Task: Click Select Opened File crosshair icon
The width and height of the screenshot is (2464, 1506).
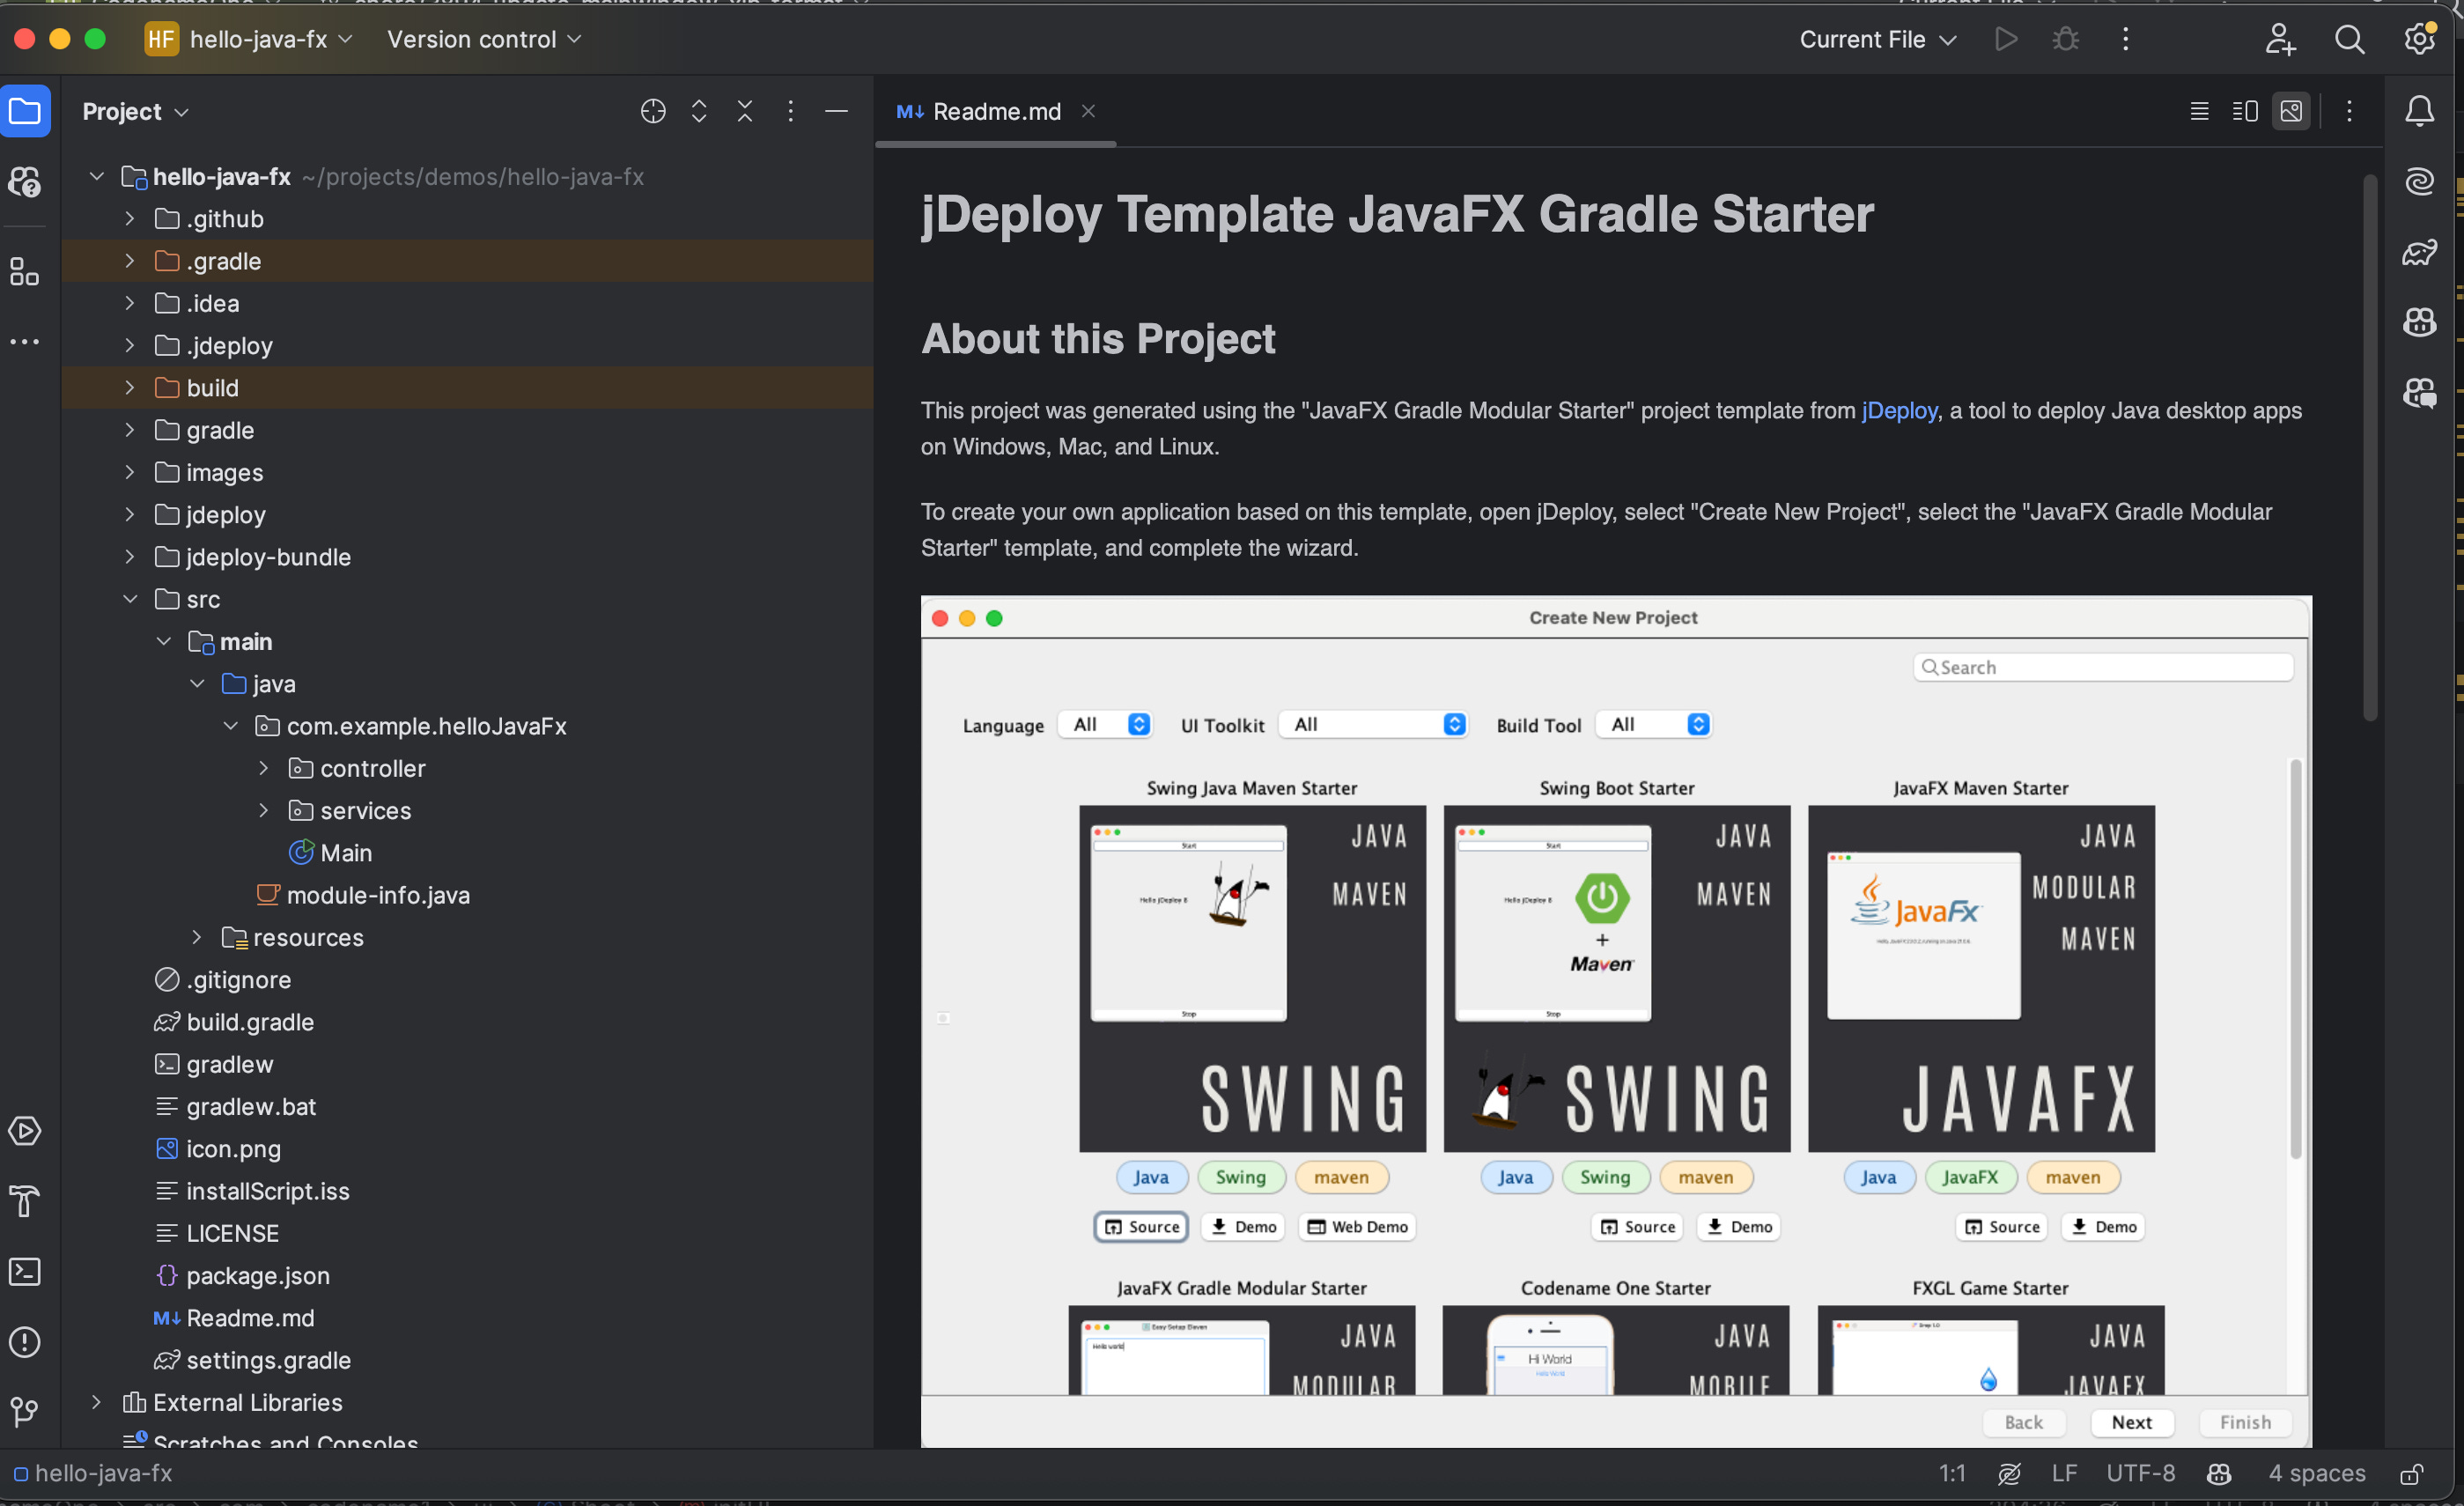Action: click(x=653, y=111)
